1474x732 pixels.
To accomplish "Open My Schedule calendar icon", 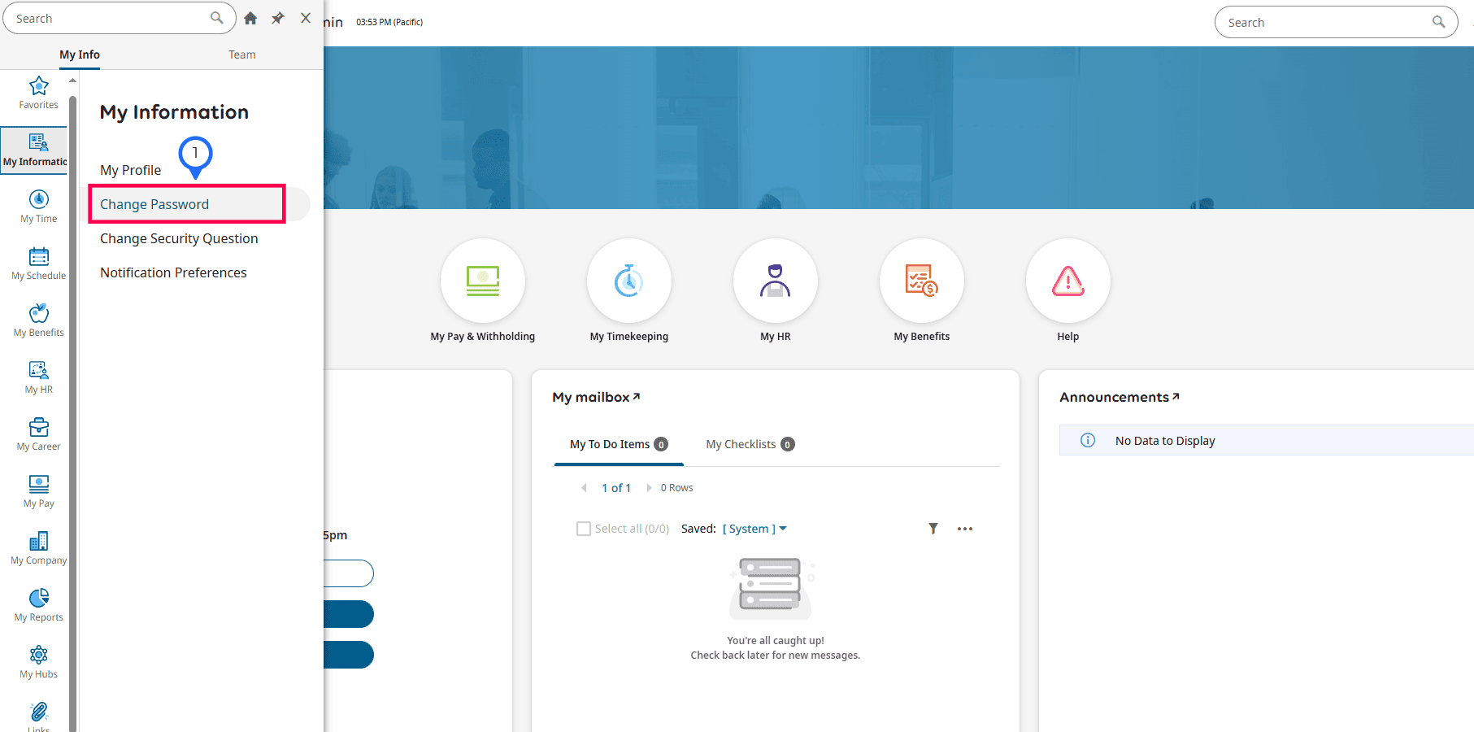I will click(38, 256).
